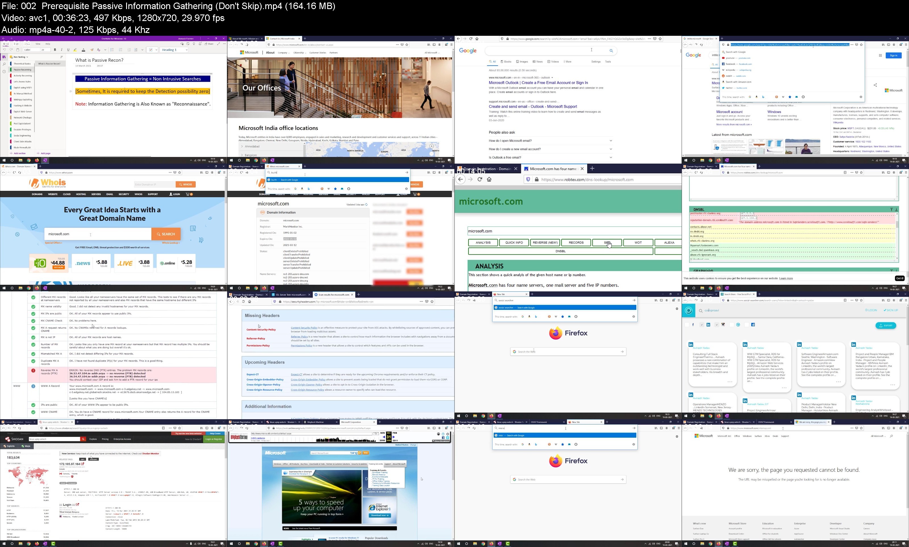Untick the checkbox before the LinkedIn filter icon

point(702,325)
